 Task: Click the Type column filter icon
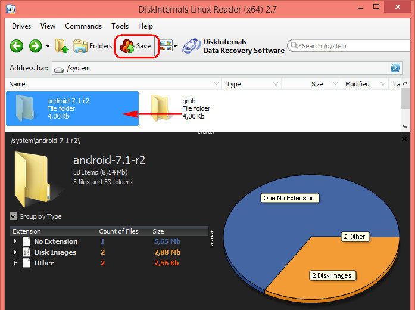click(x=276, y=84)
